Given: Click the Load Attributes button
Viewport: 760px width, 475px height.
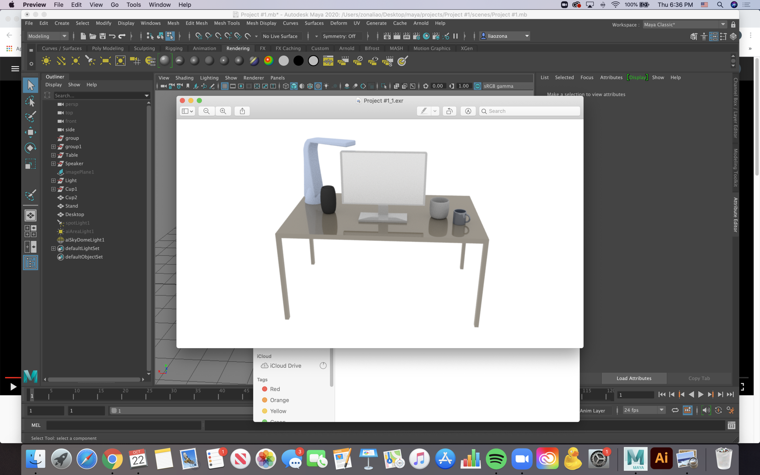Looking at the screenshot, I should (634, 378).
